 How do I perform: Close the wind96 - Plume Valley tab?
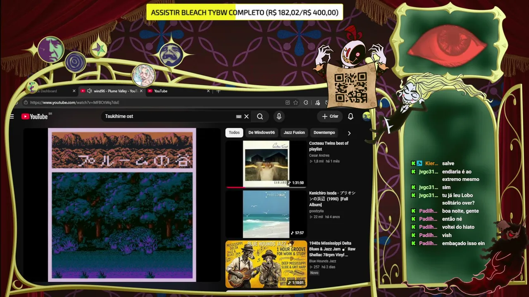click(141, 91)
